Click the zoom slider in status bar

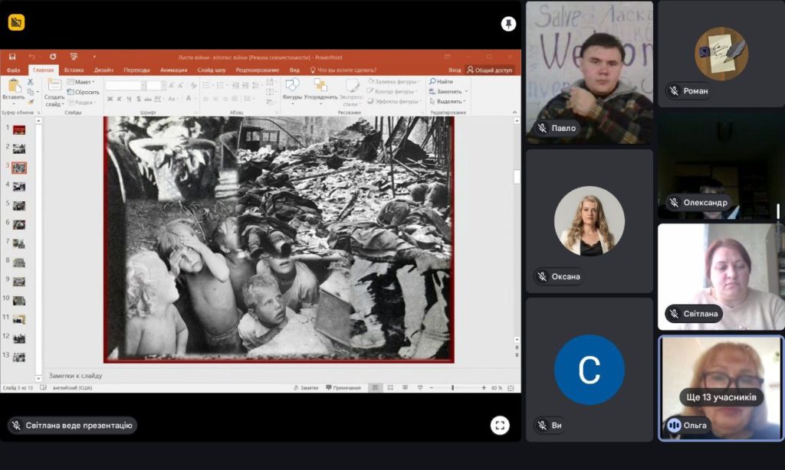click(452, 388)
